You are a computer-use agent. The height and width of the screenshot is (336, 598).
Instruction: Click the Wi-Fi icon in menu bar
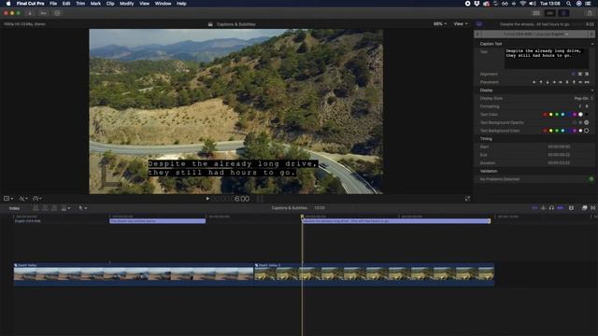(x=523, y=4)
